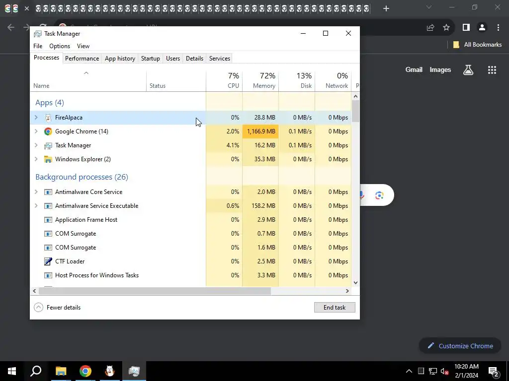Open Gmail link in Chrome

(x=414, y=69)
